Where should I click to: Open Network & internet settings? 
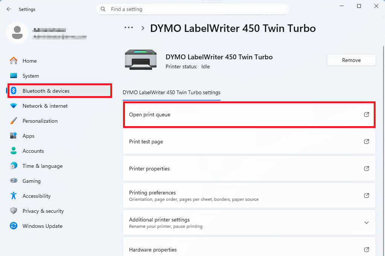click(59, 106)
